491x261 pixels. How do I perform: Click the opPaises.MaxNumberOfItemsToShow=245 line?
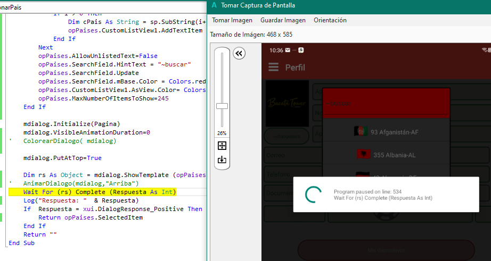pyautogui.click(x=103, y=98)
